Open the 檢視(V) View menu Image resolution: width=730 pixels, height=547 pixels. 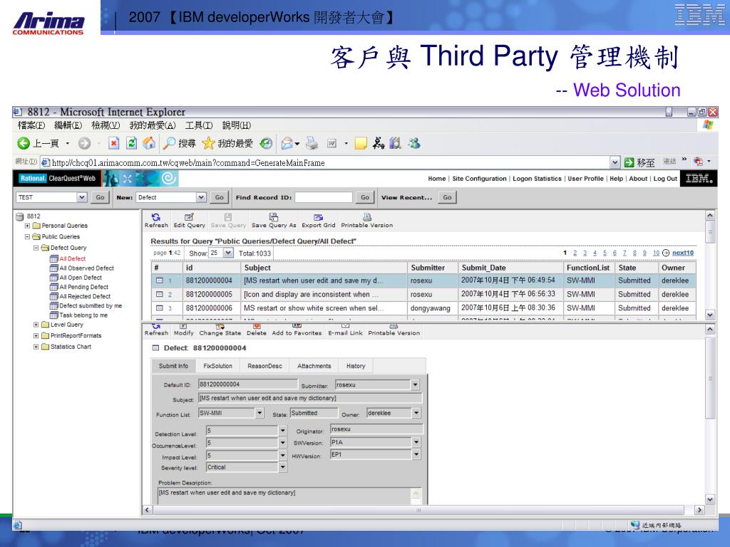pyautogui.click(x=106, y=125)
